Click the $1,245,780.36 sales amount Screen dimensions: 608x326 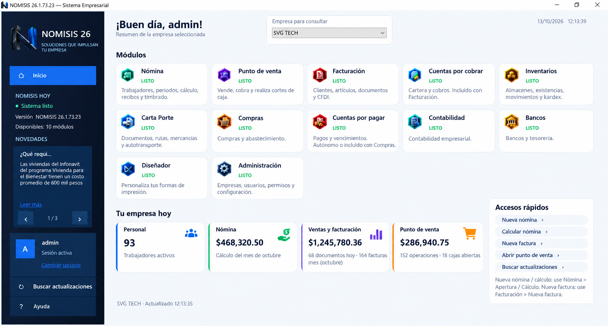click(x=335, y=243)
